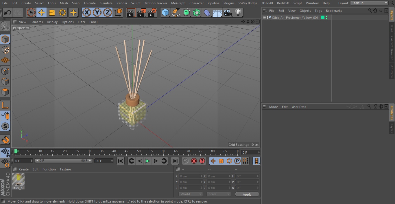
Task: Add an Array modeling object
Action: click(197, 12)
